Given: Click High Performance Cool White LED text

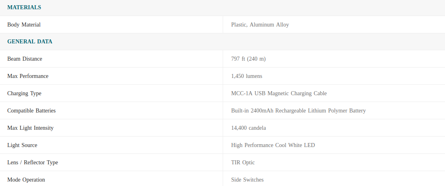Looking at the screenshot, I should coord(273,145).
